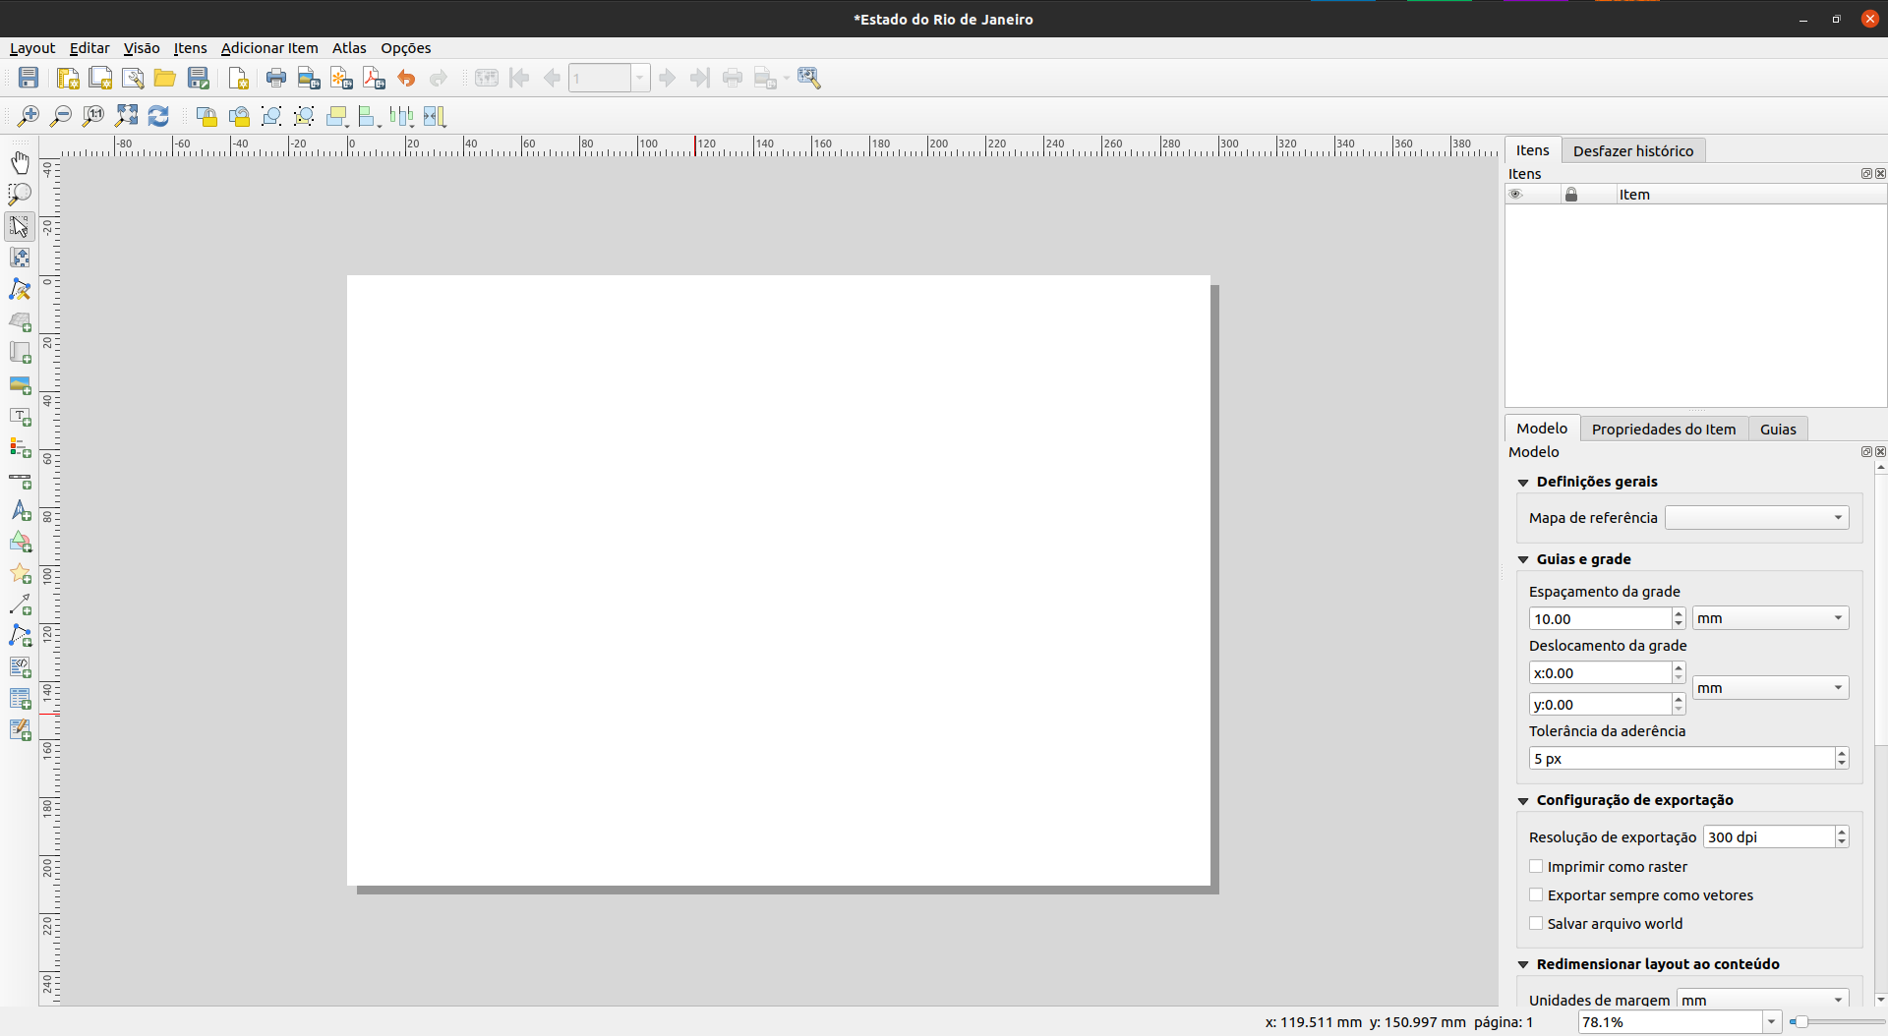The width and height of the screenshot is (1888, 1036).
Task: Save the project with the floppy disk icon
Action: [x=29, y=78]
